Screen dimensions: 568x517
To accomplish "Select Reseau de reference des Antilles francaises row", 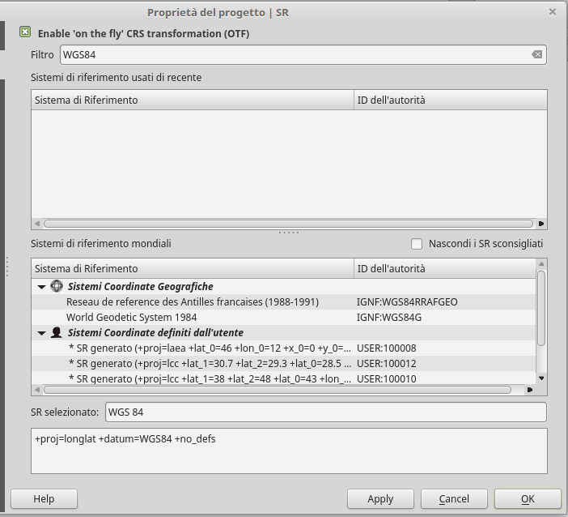I will click(x=283, y=302).
